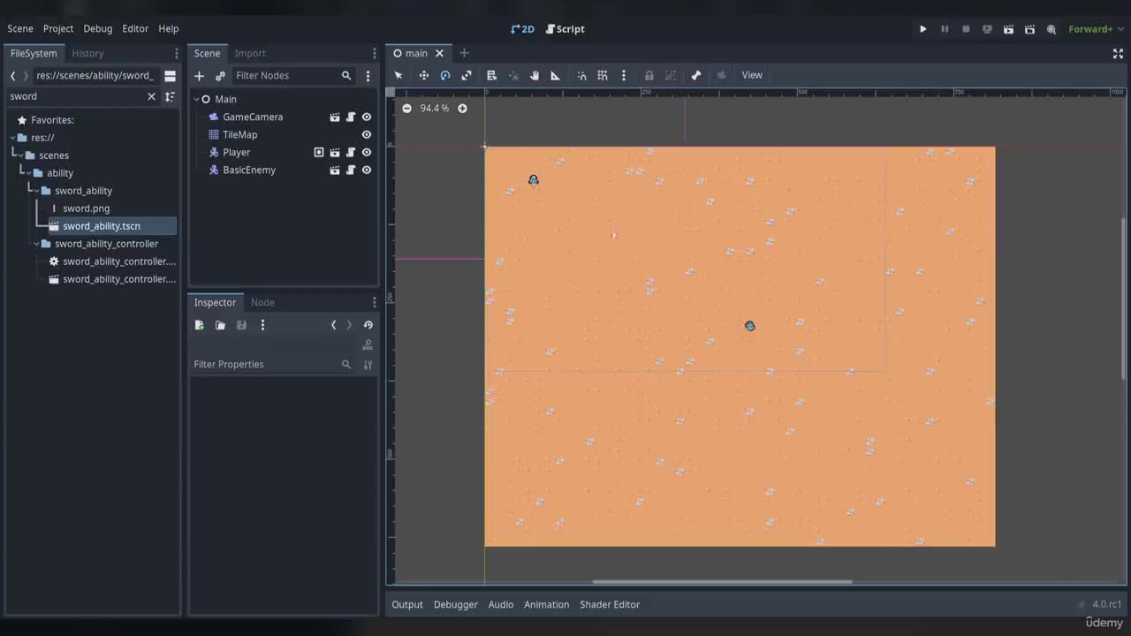Select the TileMap node
The width and height of the screenshot is (1131, 636).
point(239,134)
